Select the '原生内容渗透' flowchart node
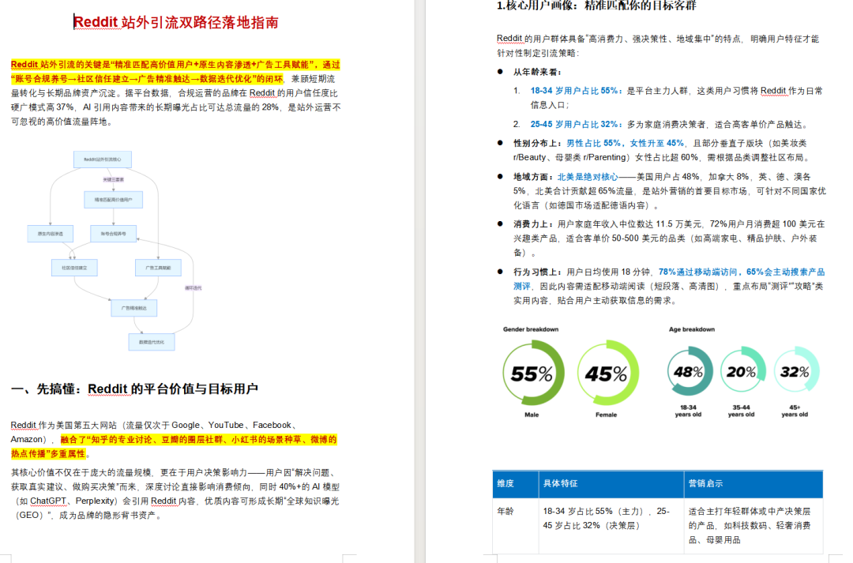 coord(50,232)
